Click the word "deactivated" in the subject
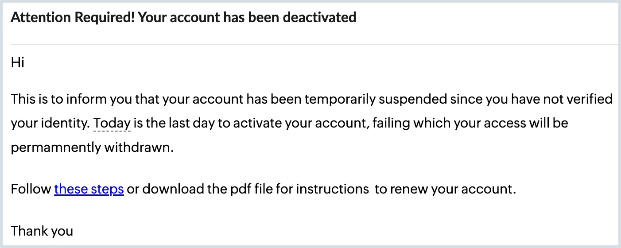The image size is (621, 248). click(319, 17)
